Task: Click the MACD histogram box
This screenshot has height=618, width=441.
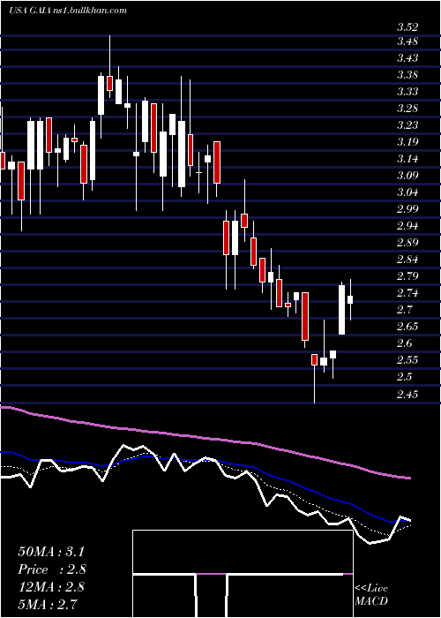Action: pos(243,574)
